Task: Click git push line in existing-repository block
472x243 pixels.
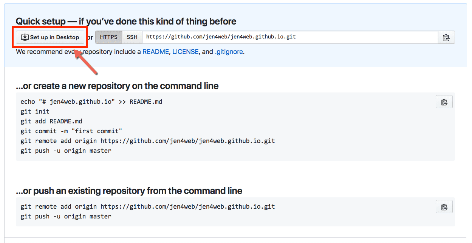Action: click(x=66, y=217)
